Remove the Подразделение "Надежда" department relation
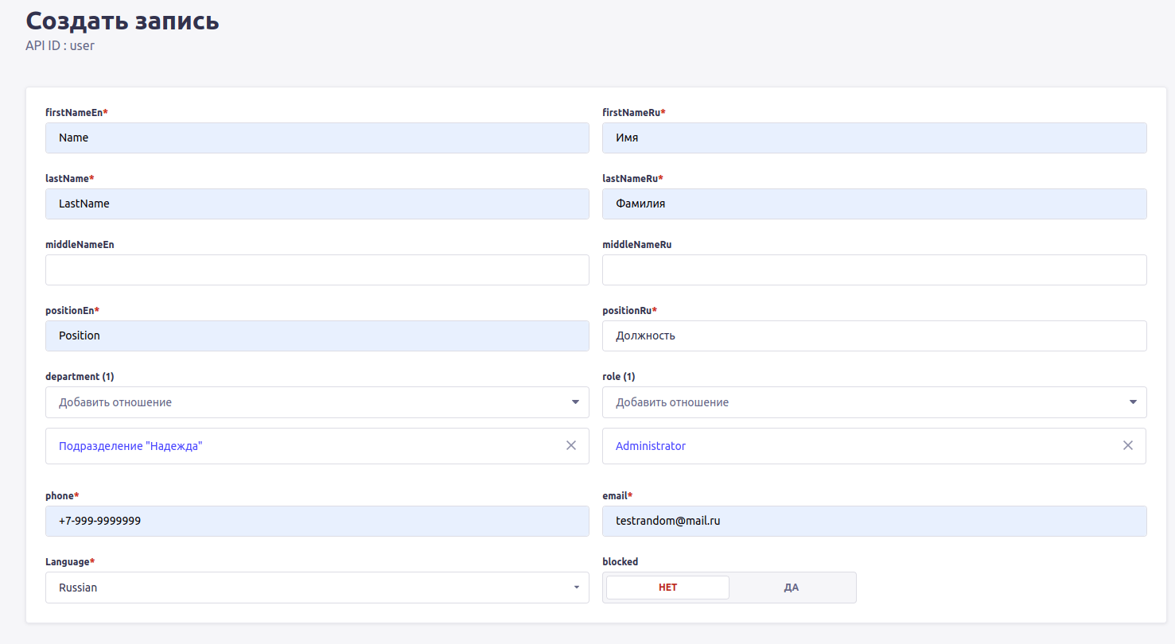 coord(571,445)
